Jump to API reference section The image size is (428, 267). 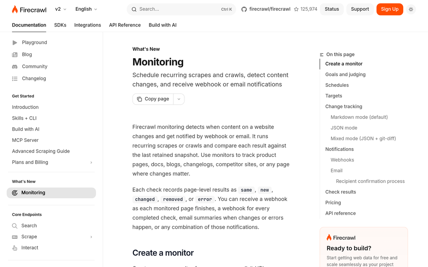click(340, 213)
